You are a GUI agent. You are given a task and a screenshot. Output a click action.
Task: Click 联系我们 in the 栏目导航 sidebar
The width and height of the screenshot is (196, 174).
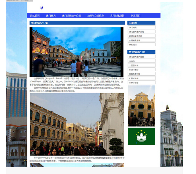(141, 45)
